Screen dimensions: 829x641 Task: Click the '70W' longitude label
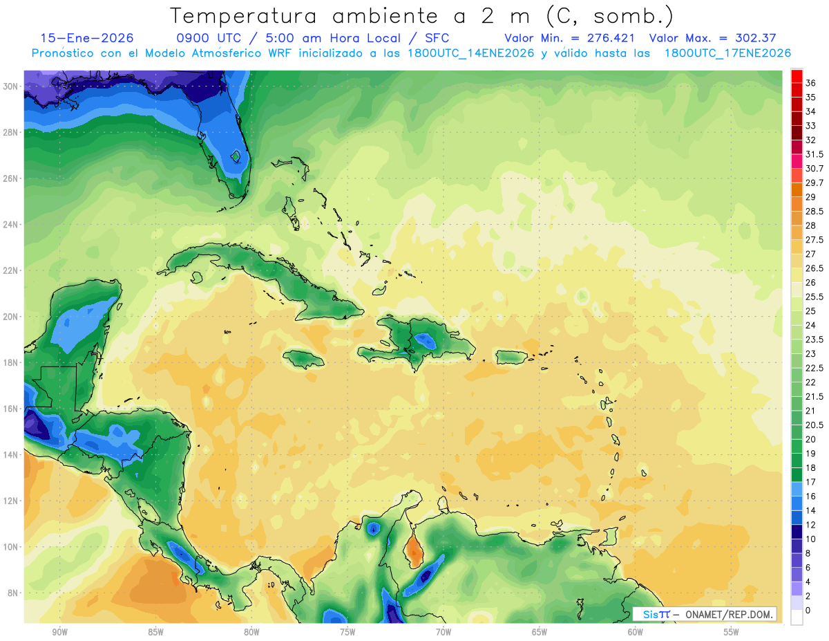[x=444, y=632]
